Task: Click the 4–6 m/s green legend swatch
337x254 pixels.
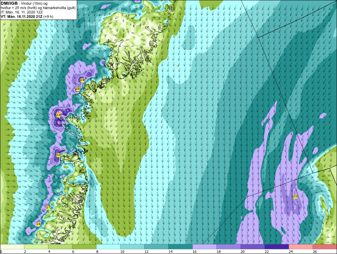Action: point(60,247)
